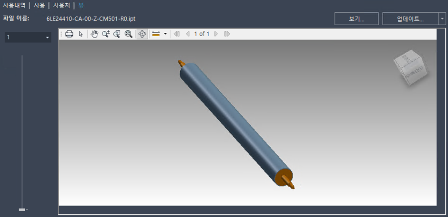Go to the previous page
The height and width of the screenshot is (217, 448).
pos(187,34)
